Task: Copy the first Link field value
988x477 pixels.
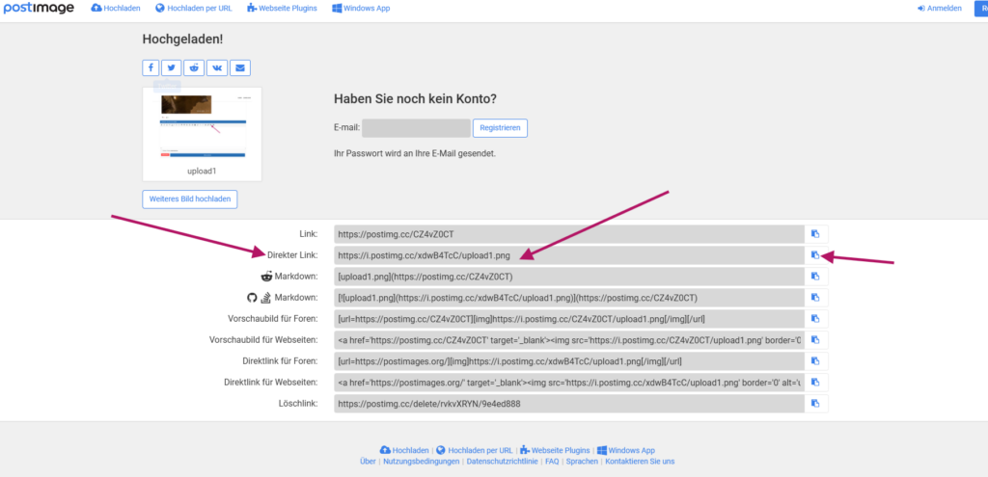Action: pos(815,233)
